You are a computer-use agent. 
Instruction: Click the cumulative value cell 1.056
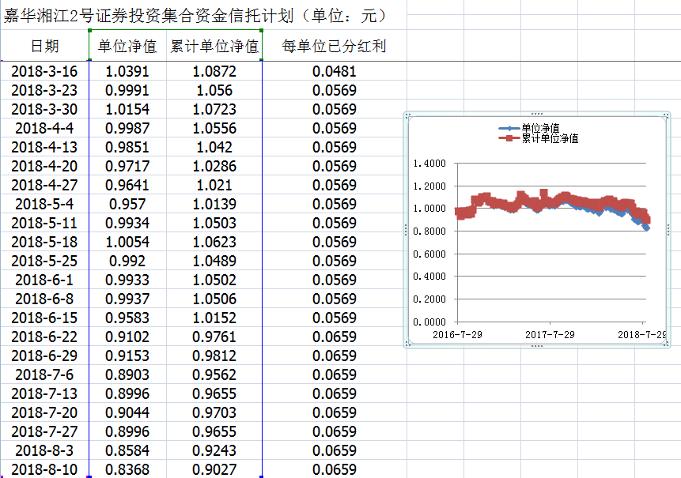[214, 90]
